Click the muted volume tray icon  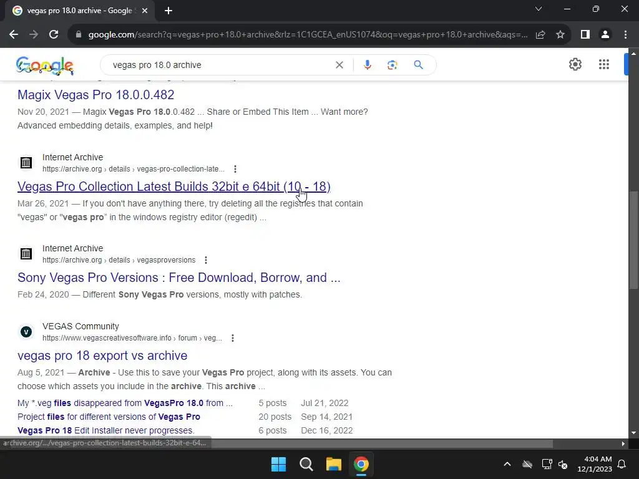pos(563,464)
